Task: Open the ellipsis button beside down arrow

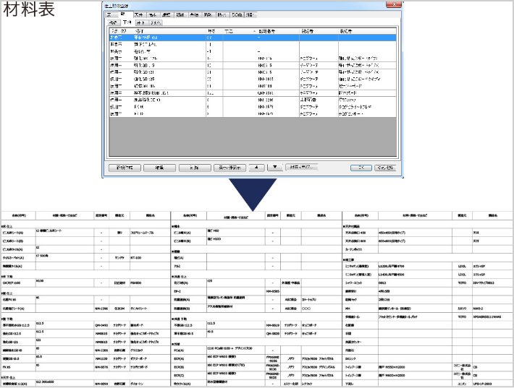Action: coord(302,167)
